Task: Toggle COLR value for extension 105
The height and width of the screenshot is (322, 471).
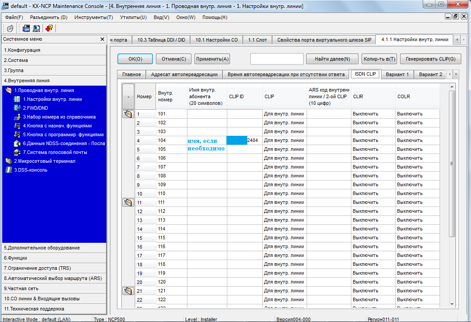Action: pyautogui.click(x=417, y=149)
